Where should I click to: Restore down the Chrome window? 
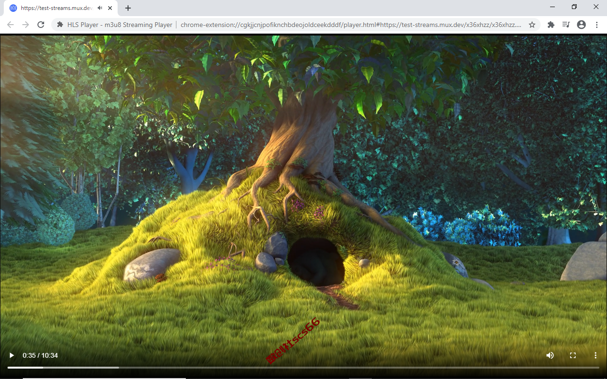coord(574,7)
